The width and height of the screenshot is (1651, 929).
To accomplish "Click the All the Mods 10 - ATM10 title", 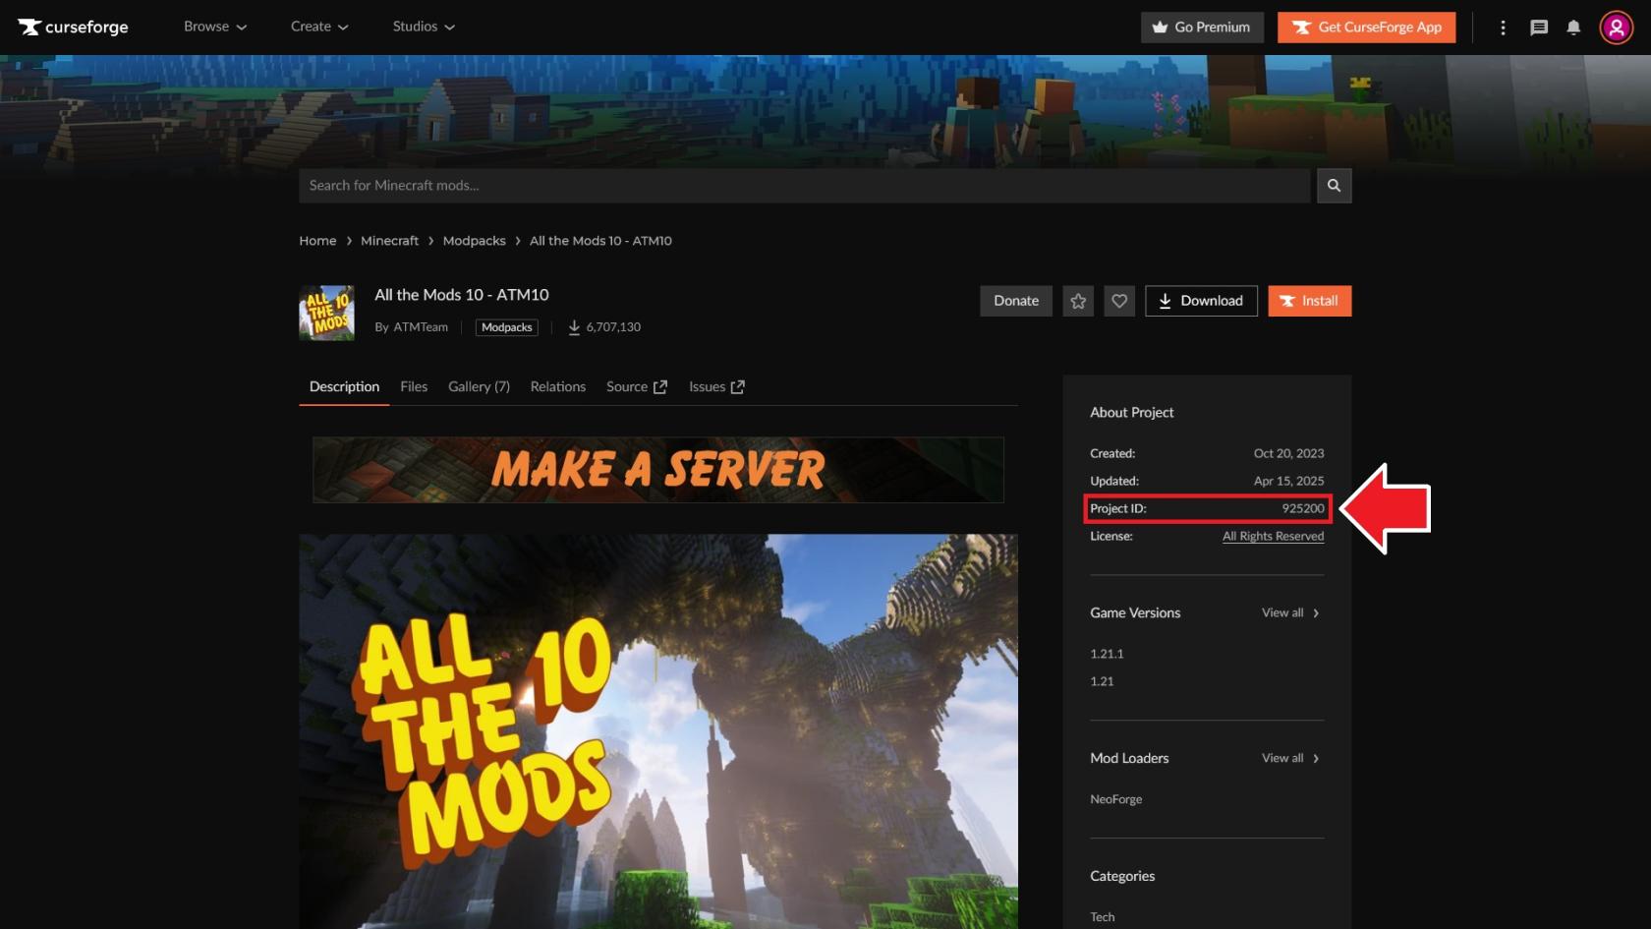I will [x=462, y=295].
